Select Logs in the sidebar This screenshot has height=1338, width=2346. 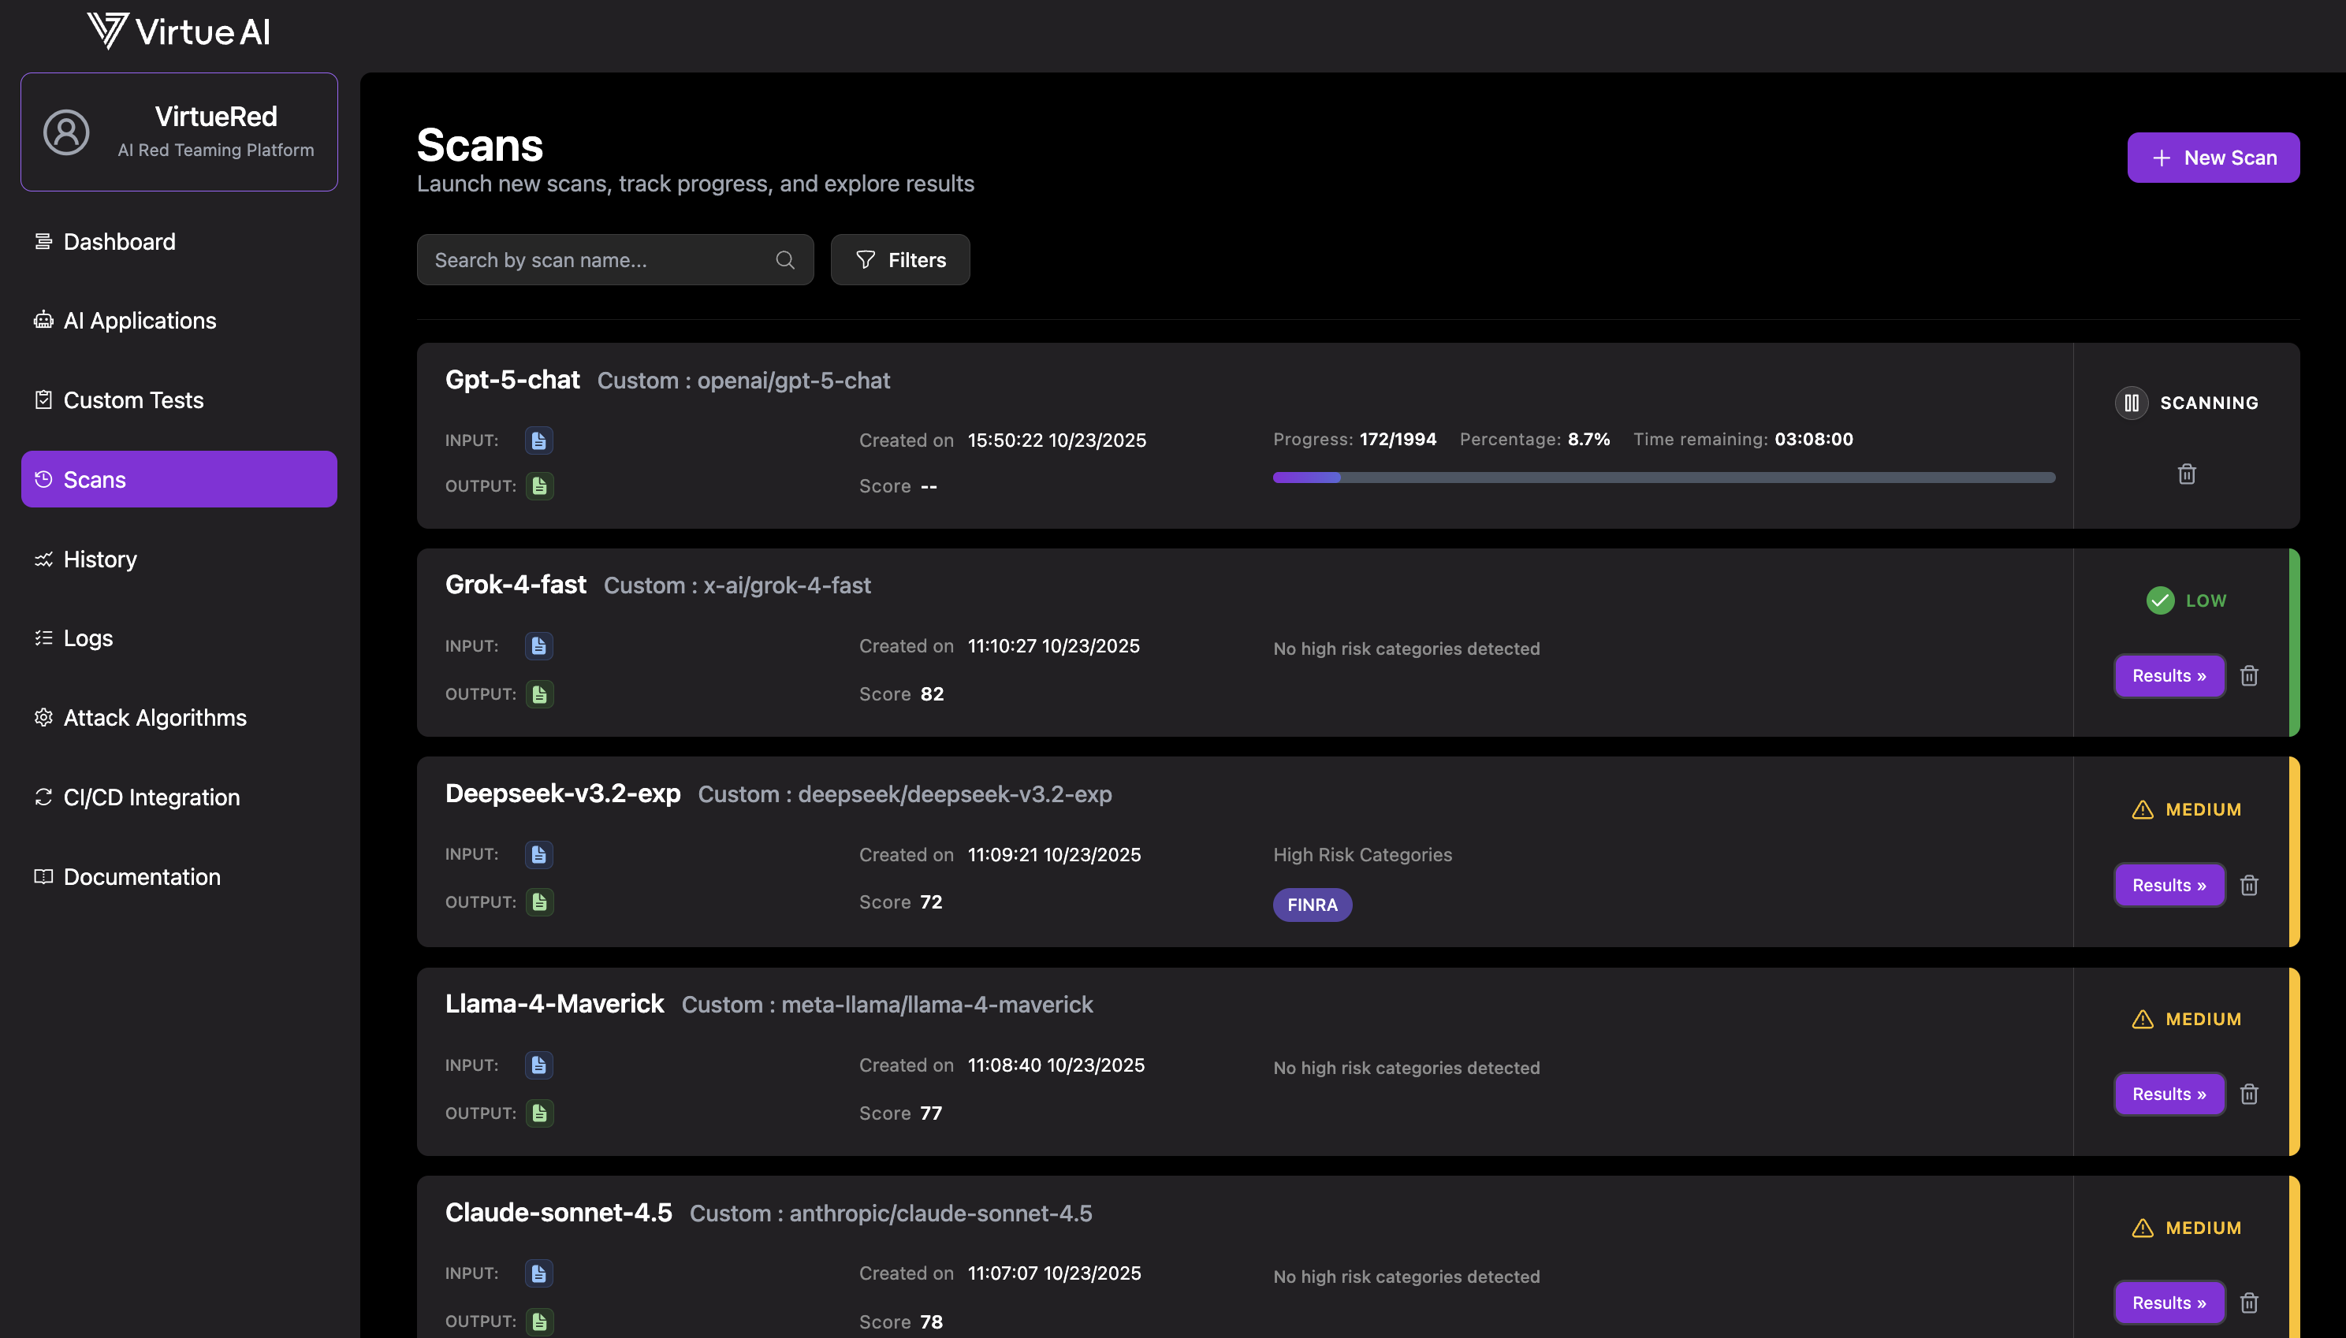click(x=88, y=637)
